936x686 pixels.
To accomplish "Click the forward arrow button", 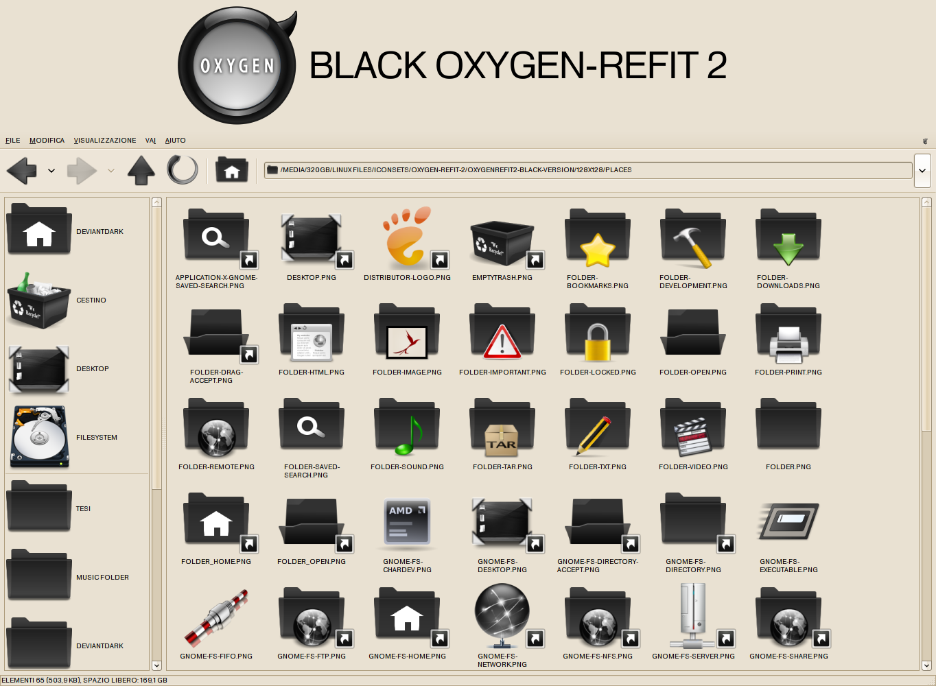I will (x=82, y=170).
